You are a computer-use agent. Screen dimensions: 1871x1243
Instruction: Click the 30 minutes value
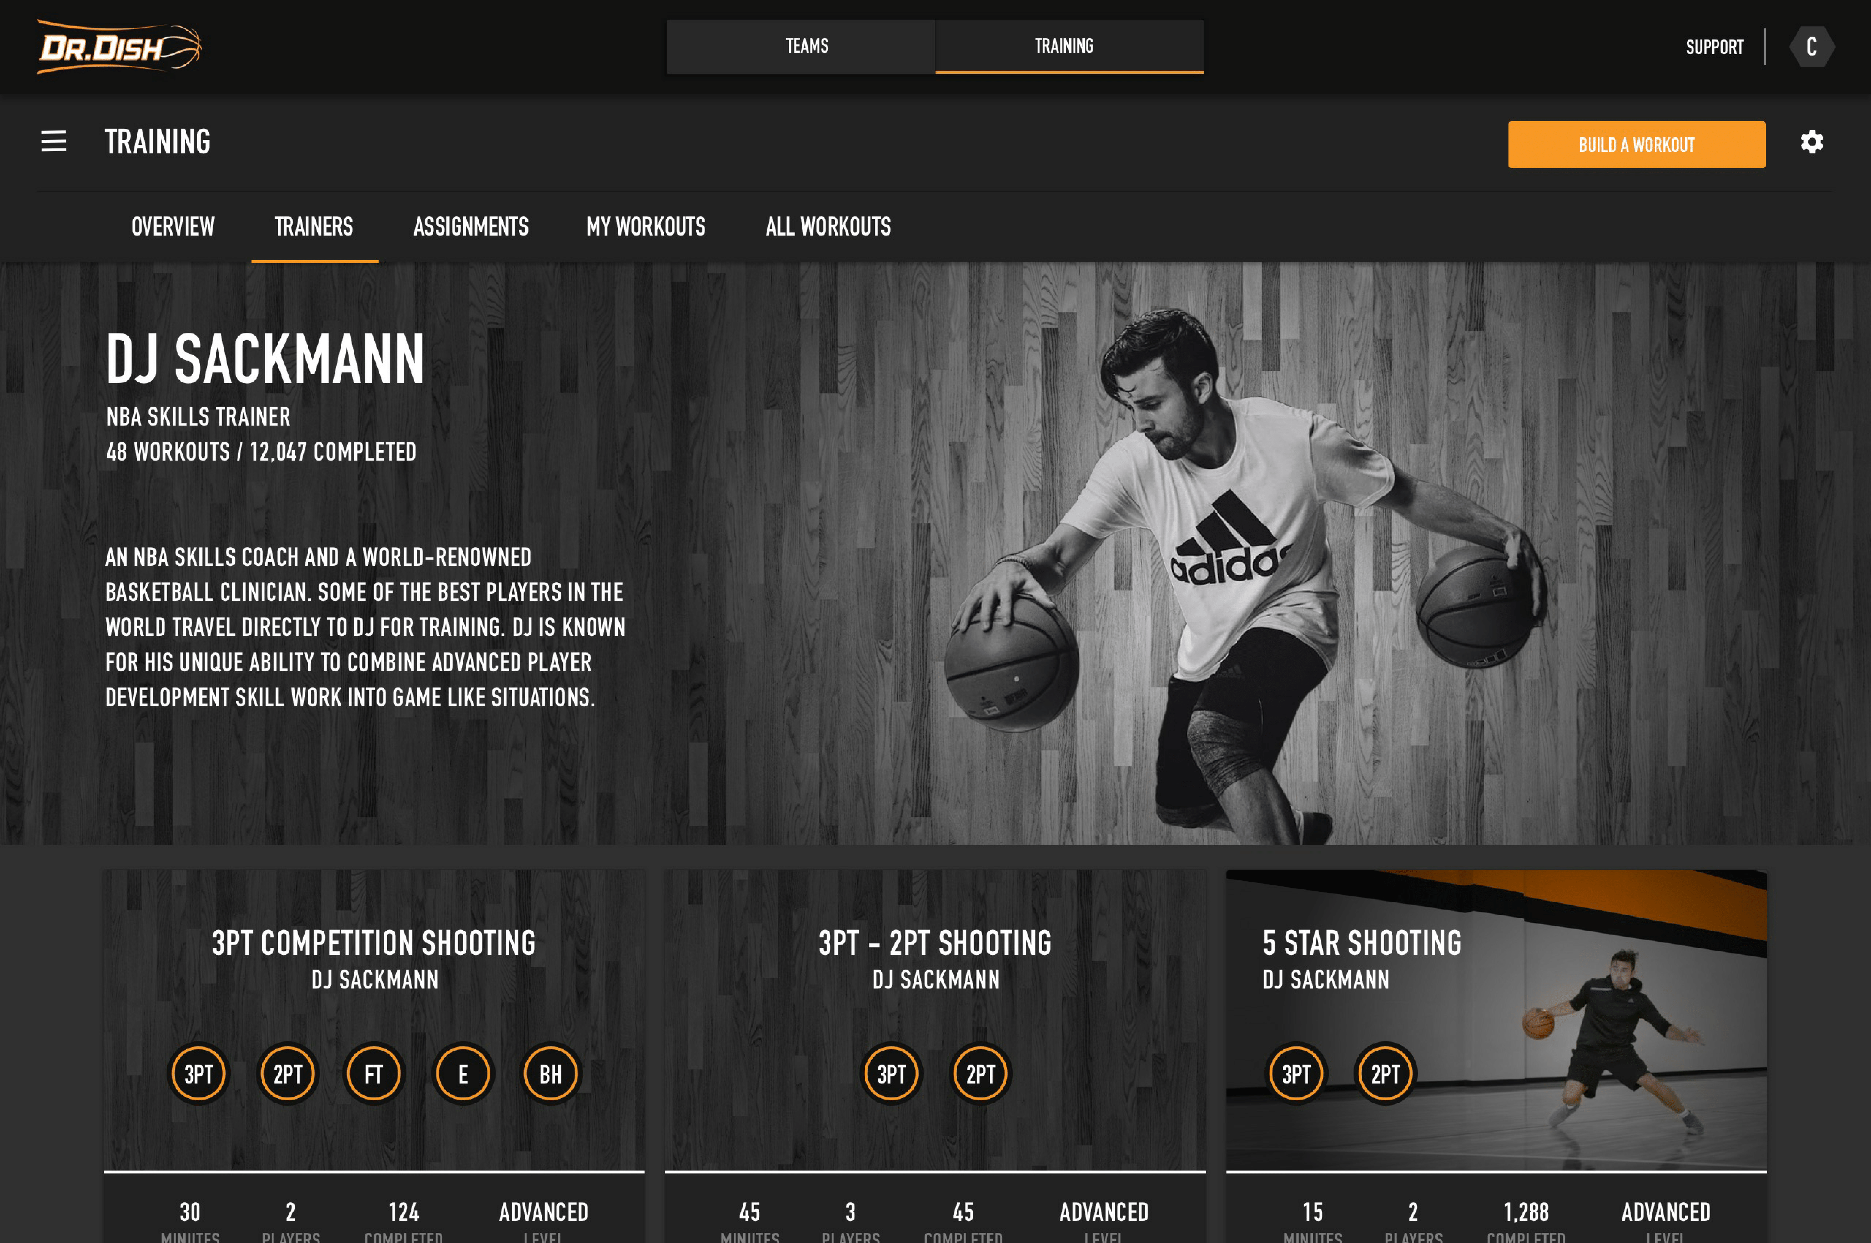click(190, 1212)
